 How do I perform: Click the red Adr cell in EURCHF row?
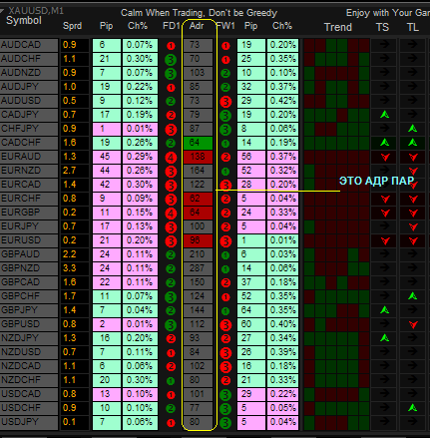198,199
